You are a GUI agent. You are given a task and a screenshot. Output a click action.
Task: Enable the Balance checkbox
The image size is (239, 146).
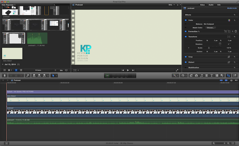tap(186, 24)
